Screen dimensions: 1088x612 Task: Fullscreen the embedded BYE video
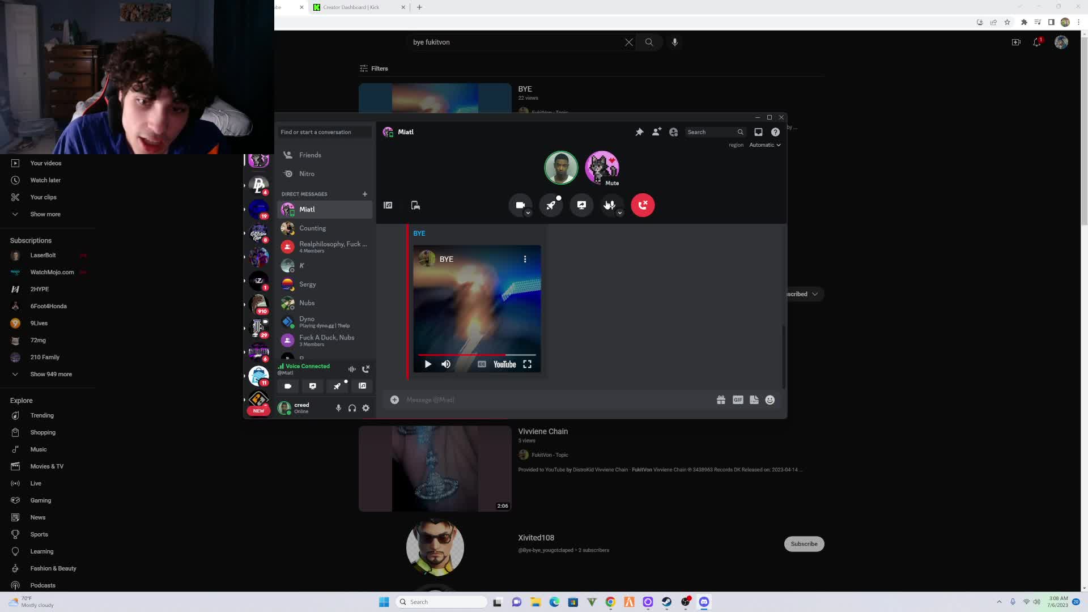(x=527, y=364)
